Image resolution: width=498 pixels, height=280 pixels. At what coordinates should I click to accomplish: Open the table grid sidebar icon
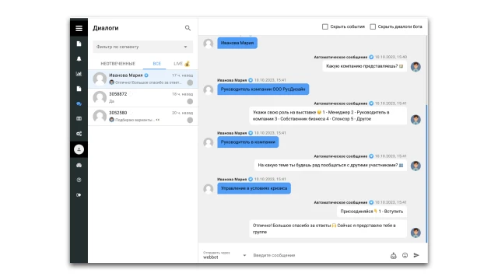79,119
